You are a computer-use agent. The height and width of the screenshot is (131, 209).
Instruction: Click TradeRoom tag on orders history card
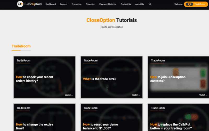point(24,61)
